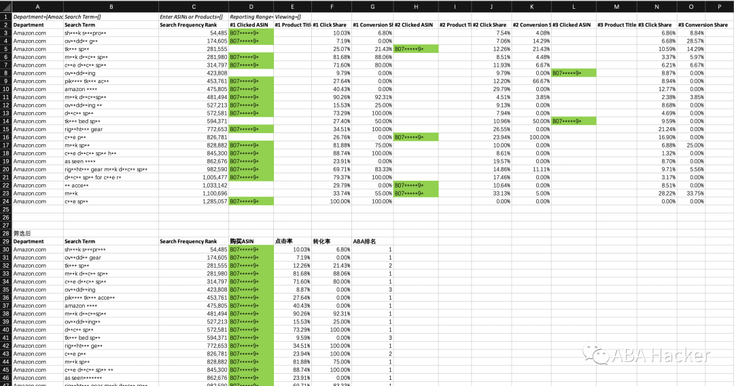This screenshot has width=734, height=386.
Task: Click the '点击率' header cell
Action: point(292,241)
